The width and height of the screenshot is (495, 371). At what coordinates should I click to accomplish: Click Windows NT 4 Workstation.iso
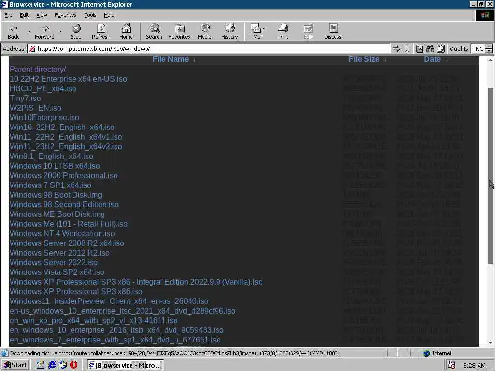click(62, 234)
